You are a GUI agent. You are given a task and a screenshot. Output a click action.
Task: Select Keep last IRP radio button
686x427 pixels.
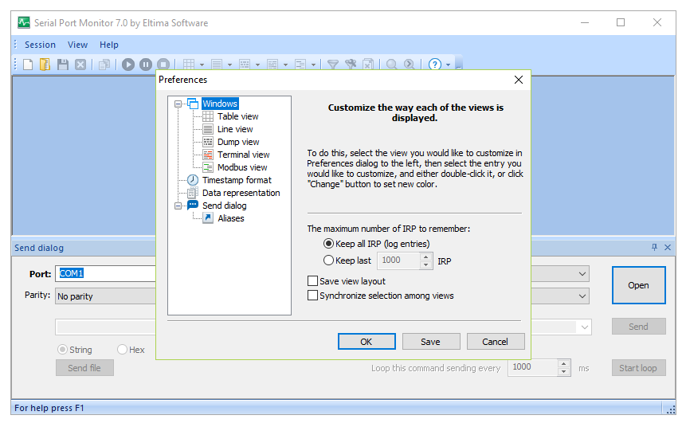[x=328, y=261]
